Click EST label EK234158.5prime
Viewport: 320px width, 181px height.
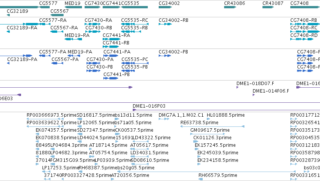(x=218, y=161)
